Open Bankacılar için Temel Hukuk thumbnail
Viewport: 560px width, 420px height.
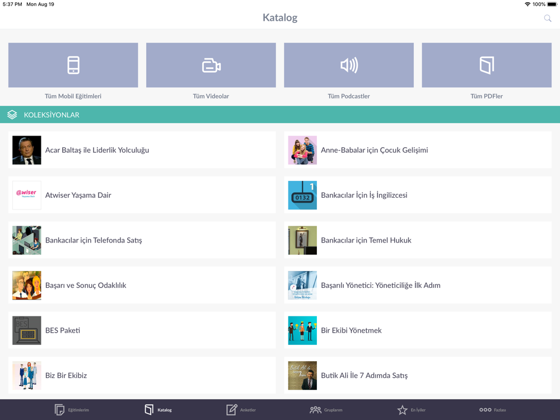[x=302, y=240]
